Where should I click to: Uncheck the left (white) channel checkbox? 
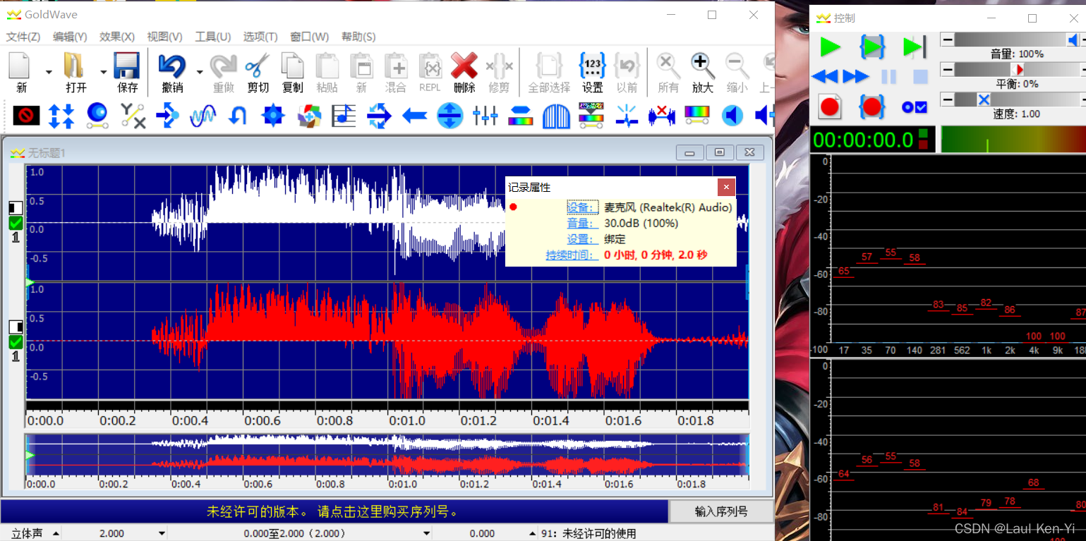coord(16,223)
